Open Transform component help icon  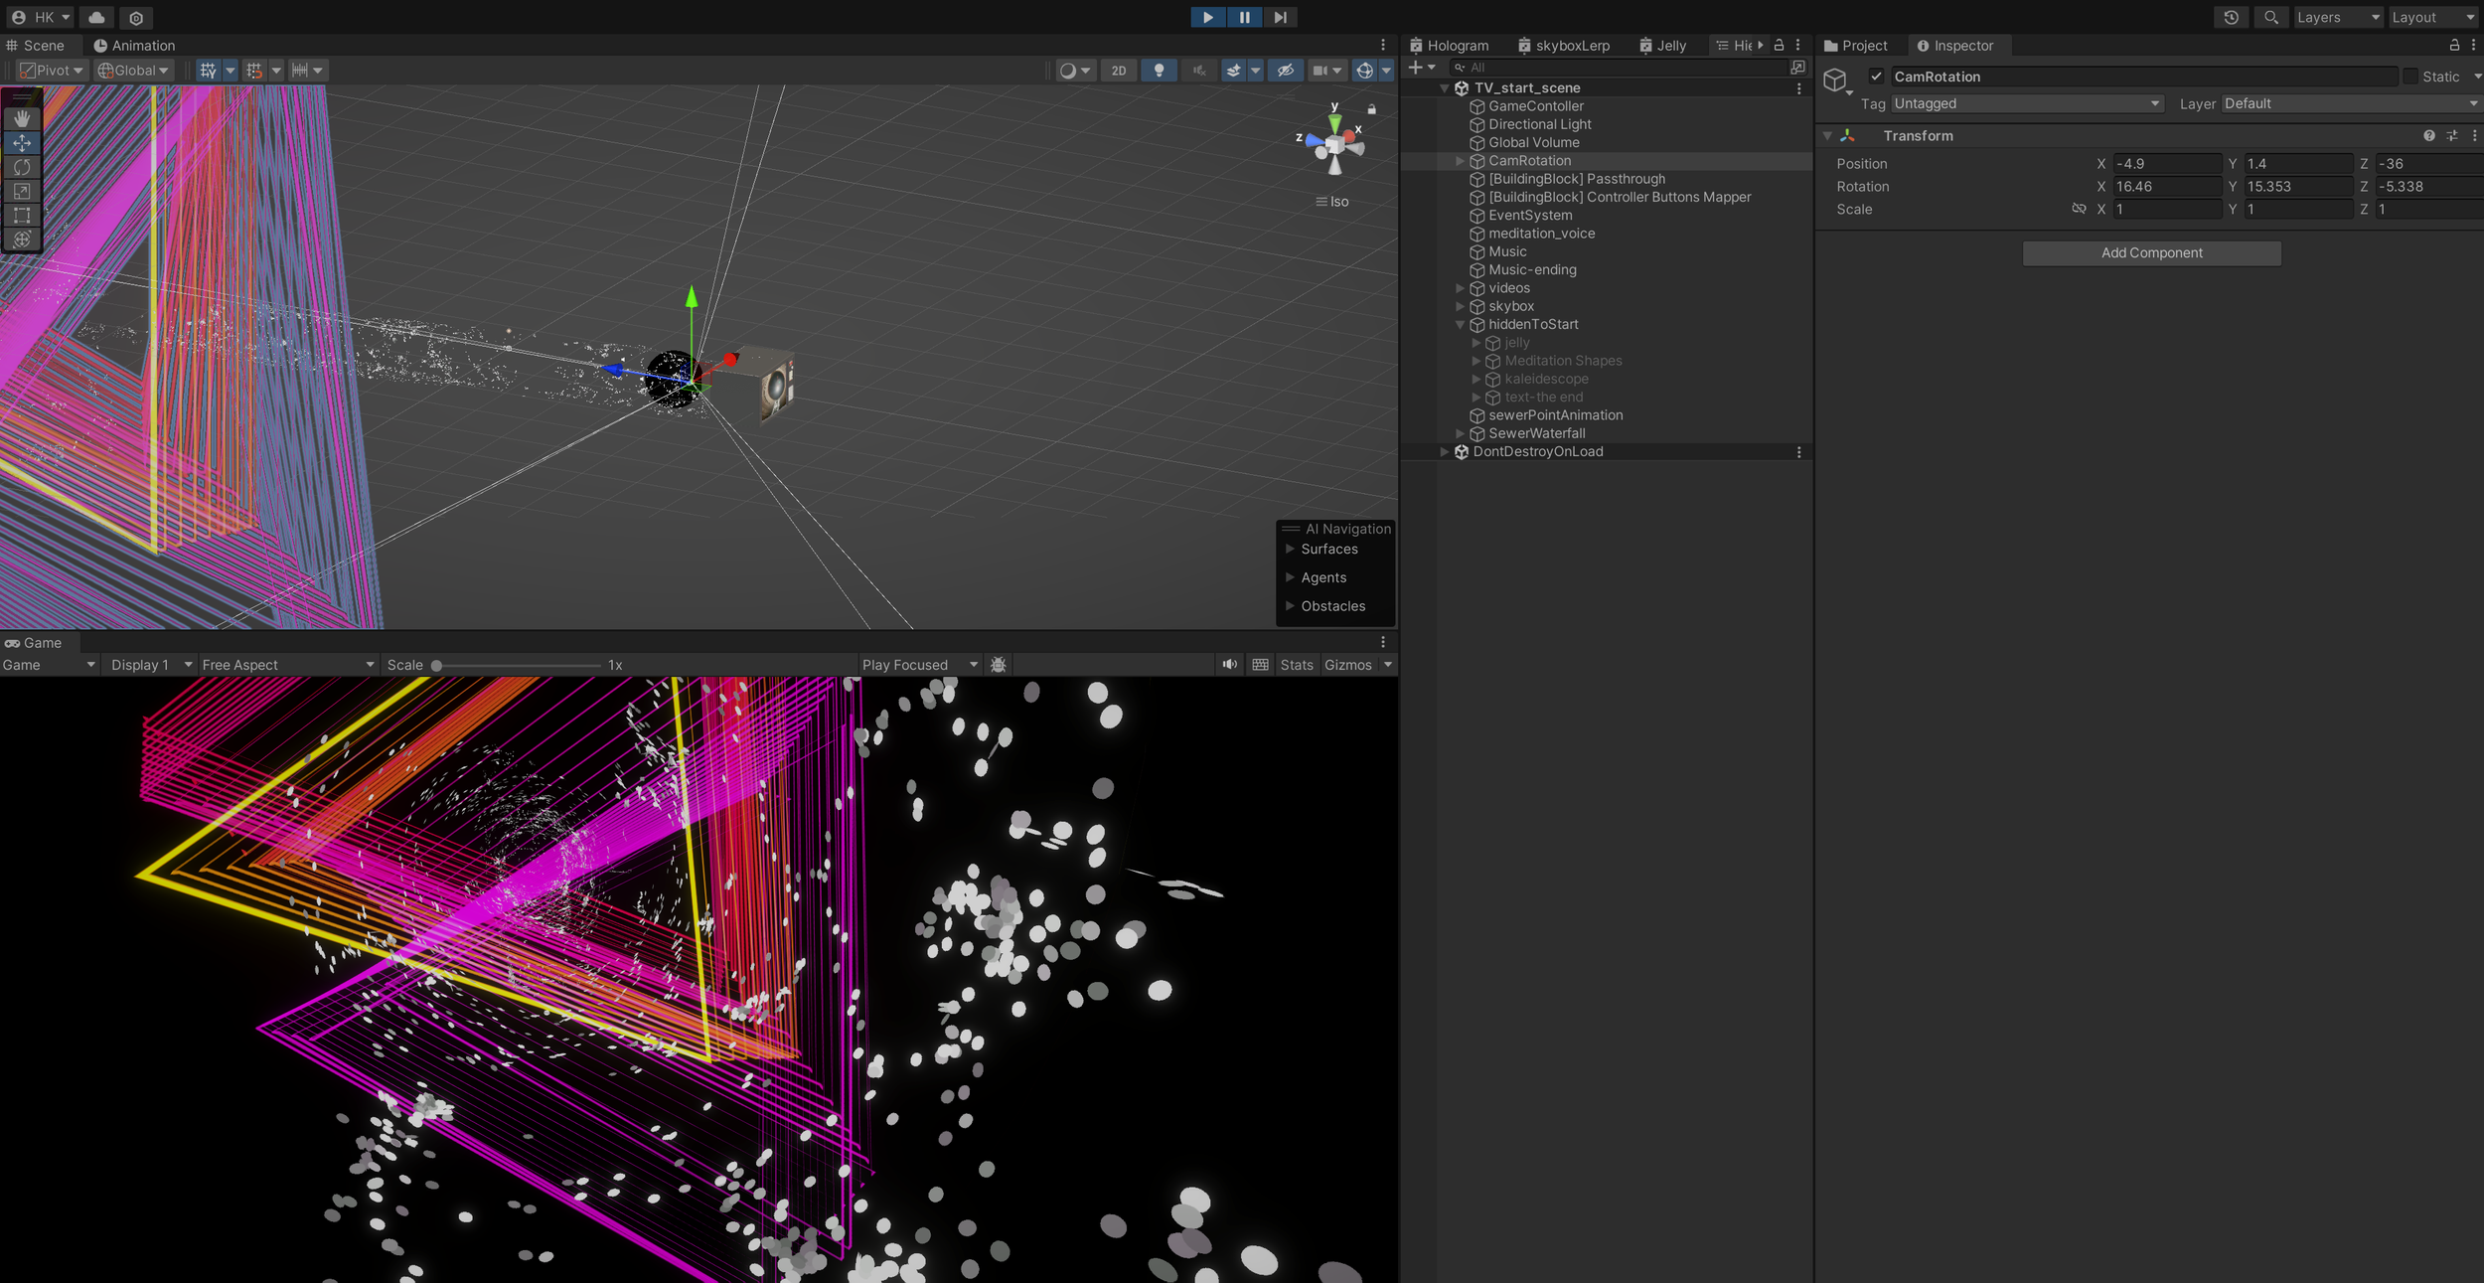point(2428,135)
